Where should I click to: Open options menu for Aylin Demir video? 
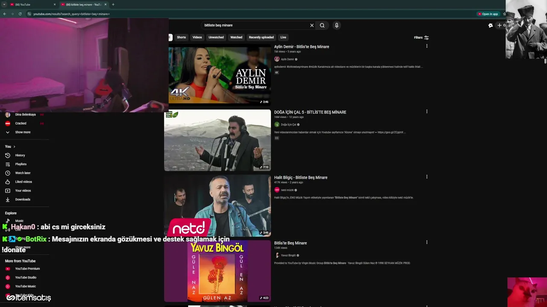[426, 46]
